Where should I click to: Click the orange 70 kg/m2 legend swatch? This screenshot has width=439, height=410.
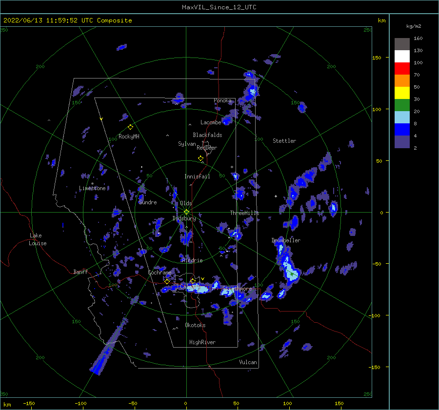[402, 80]
